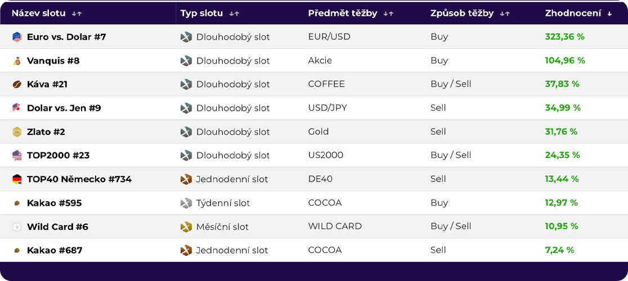The height and width of the screenshot is (281, 628).
Task: Click the 323,36 % appreciation value
Action: pyautogui.click(x=565, y=37)
